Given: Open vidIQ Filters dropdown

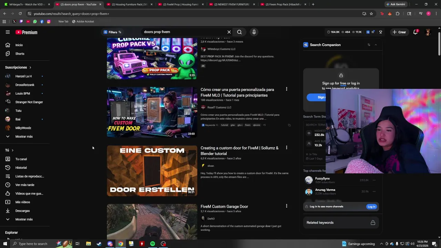Looking at the screenshot, I should (x=113, y=32).
